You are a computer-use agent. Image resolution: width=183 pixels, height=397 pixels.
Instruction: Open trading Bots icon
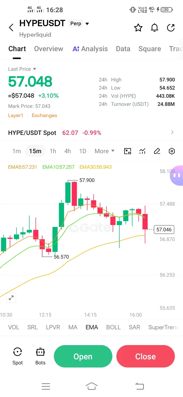tap(40, 356)
